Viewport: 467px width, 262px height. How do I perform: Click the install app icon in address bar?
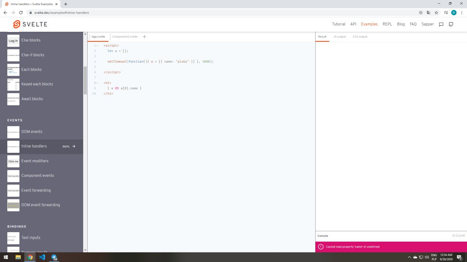(x=421, y=12)
